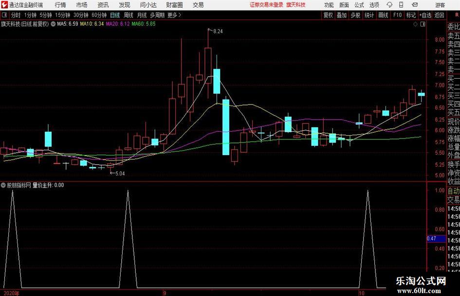Open the 资讯 menu
The height and width of the screenshot is (296, 460).
point(103,5)
